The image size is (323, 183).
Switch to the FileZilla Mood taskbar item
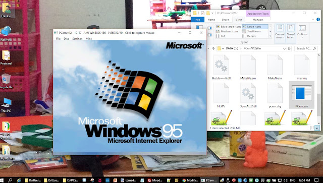155,180
